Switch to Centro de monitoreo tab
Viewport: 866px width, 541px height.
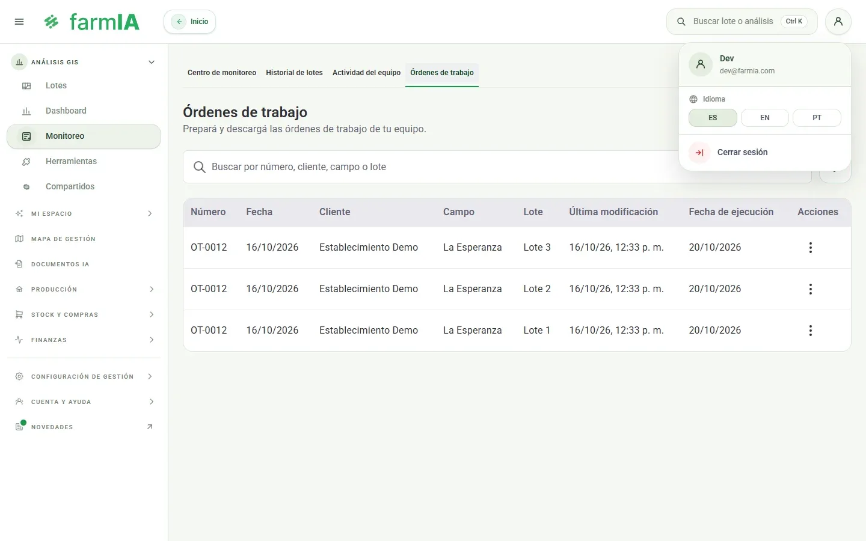point(222,73)
